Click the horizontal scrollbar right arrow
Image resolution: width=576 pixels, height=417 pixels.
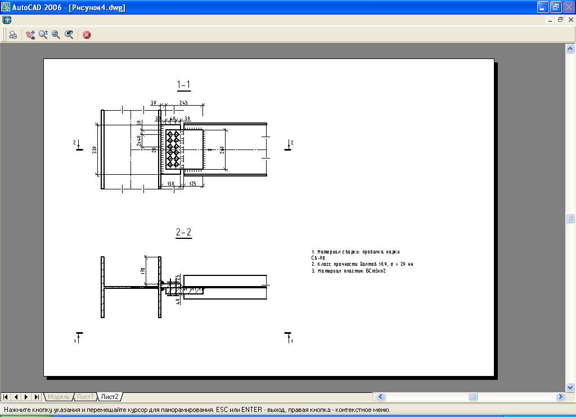coord(560,397)
